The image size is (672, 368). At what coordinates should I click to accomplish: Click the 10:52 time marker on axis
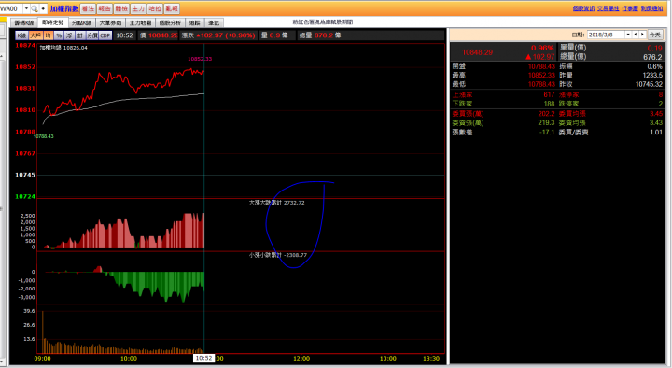click(203, 358)
